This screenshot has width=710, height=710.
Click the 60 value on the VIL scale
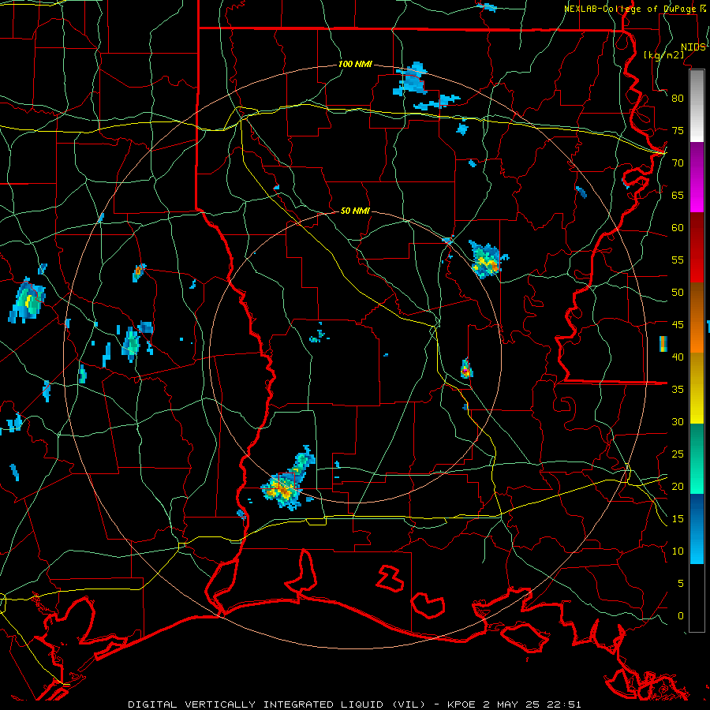pos(678,228)
